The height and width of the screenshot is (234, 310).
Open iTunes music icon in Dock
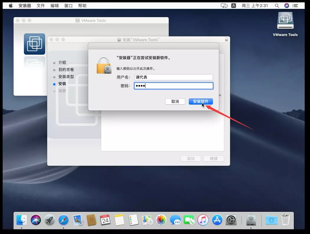tap(203, 220)
